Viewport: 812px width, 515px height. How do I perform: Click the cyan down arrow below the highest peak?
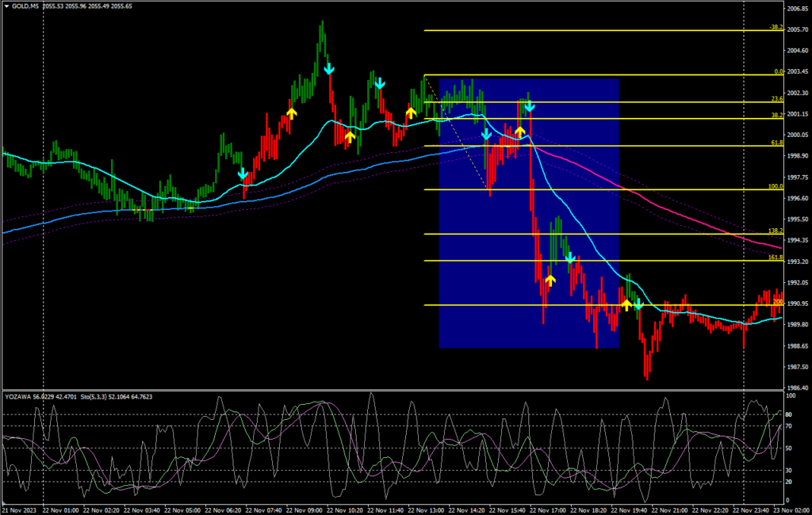pyautogui.click(x=329, y=70)
